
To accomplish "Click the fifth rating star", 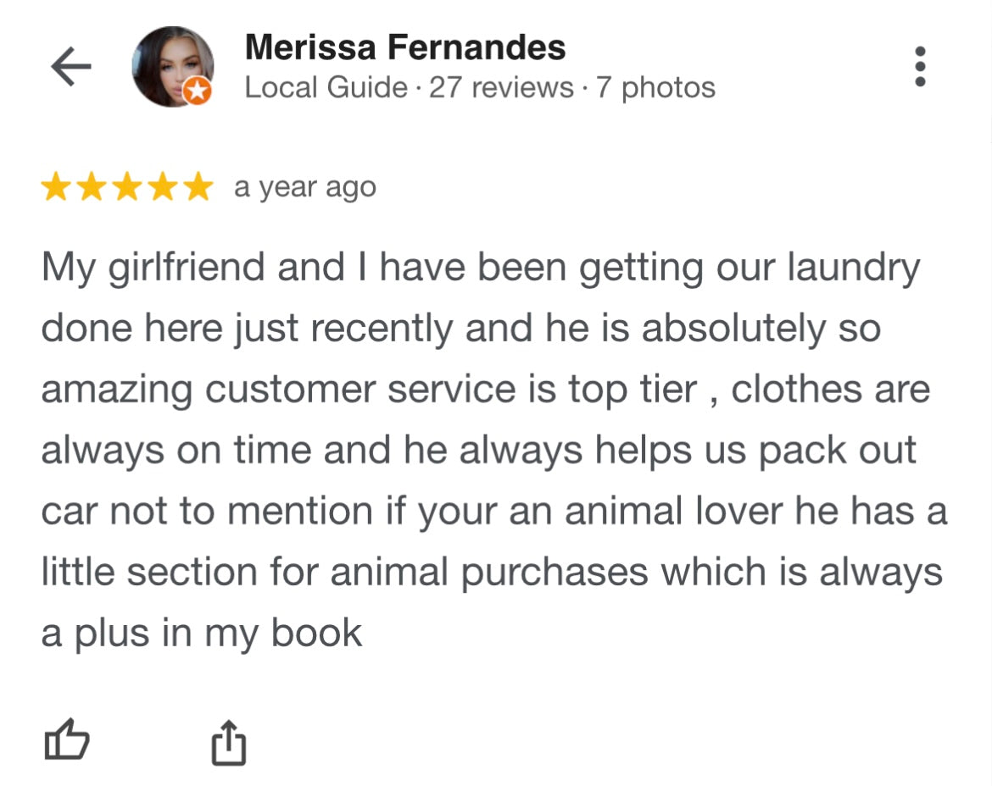I will click(x=196, y=187).
